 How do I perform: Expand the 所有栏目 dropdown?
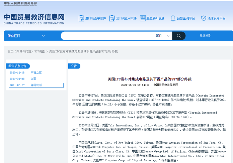(x=26, y=36)
